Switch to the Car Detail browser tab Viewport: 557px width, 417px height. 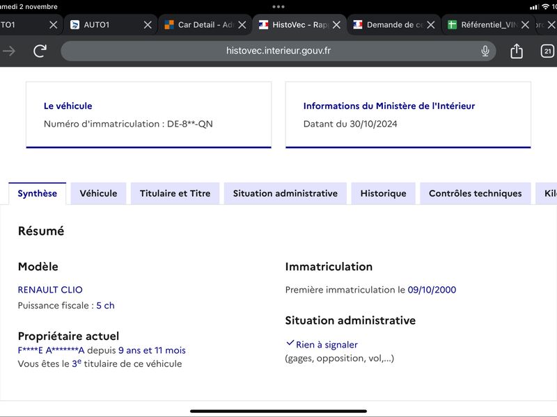coord(205,25)
